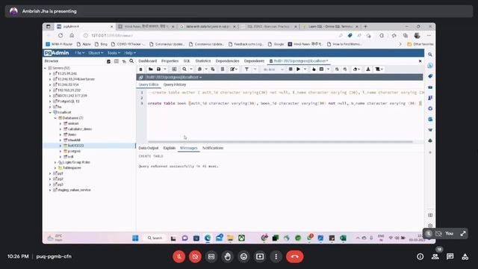
Task: Open Meet more options three-dot menu
Action: coord(276,256)
